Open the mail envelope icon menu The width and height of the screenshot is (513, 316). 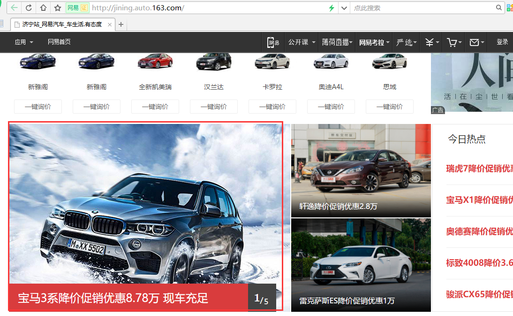477,42
